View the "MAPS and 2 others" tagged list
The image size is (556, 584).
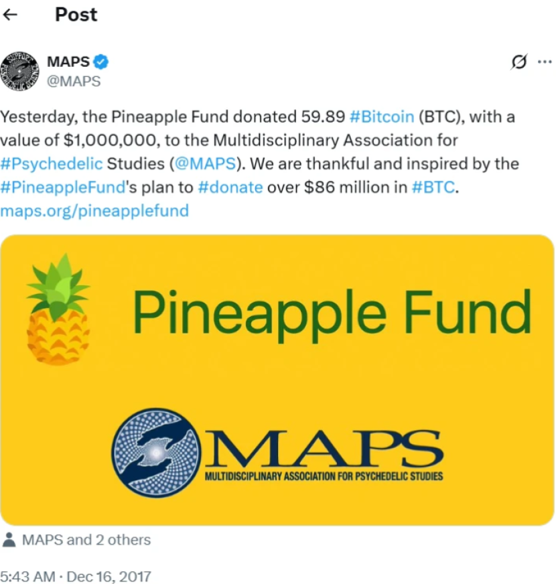tap(86, 540)
